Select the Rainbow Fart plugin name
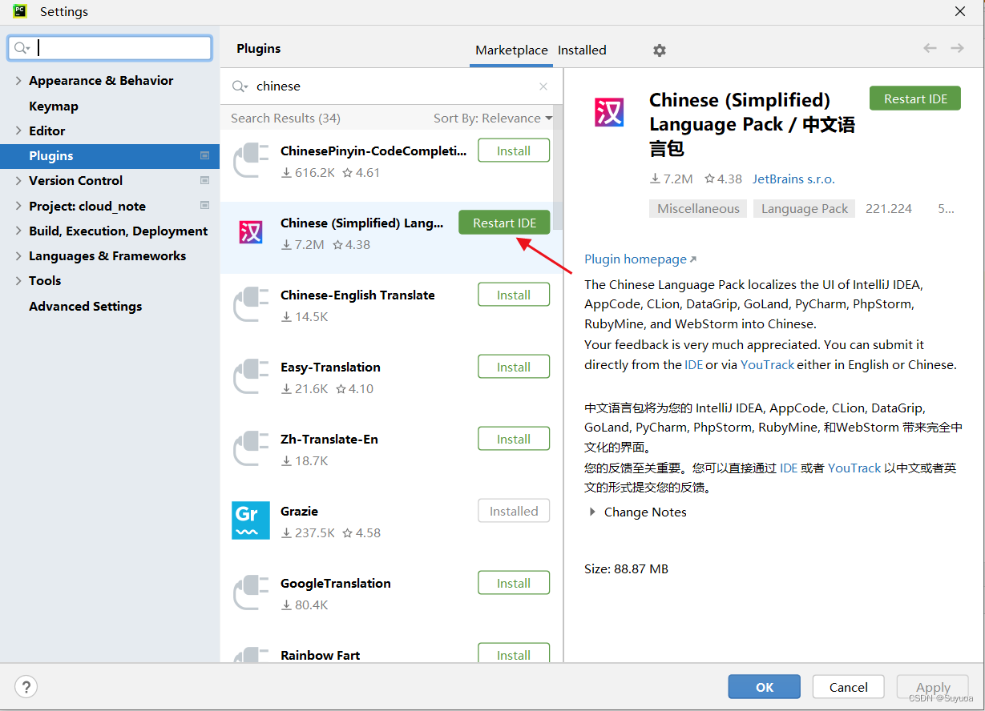985x711 pixels. click(x=320, y=655)
